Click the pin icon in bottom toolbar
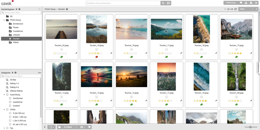Image resolution: width=260 pixels, height=130 pixels. point(45,127)
